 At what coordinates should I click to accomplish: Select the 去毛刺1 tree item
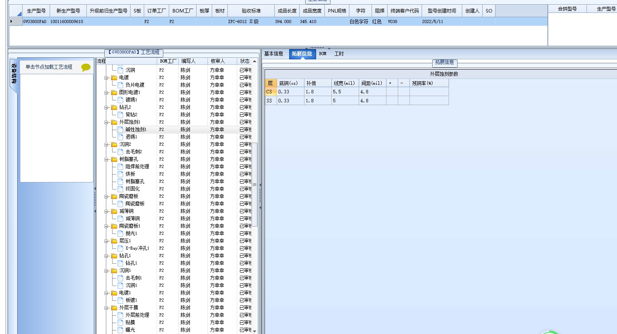[x=134, y=278]
